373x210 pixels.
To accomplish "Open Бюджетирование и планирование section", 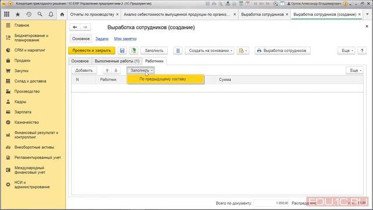I will tap(31, 37).
